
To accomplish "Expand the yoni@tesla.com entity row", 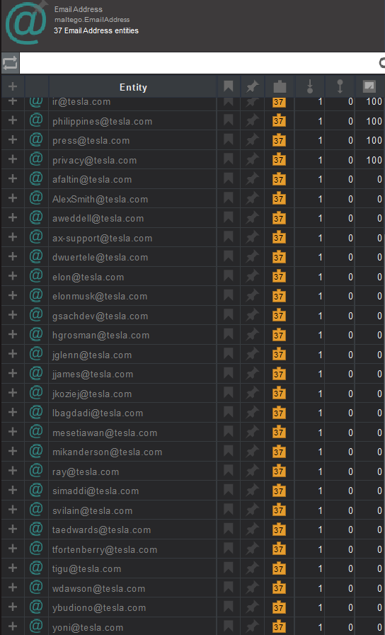I will [x=13, y=627].
